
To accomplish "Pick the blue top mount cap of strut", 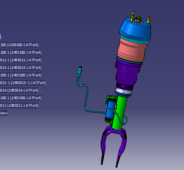I will [135, 30].
